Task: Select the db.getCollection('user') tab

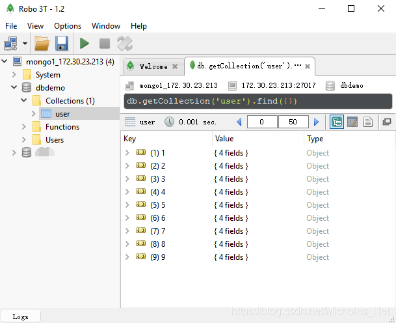Action: click(249, 66)
